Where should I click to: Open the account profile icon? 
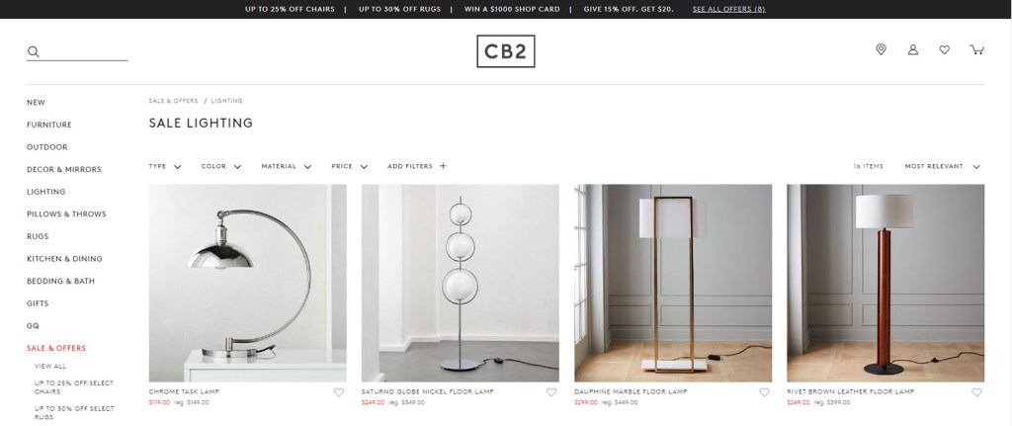pyautogui.click(x=912, y=49)
